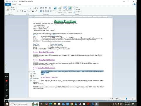This screenshot has width=141, height=106.
Task: Click the Copy icon in ribbon
Action: 11,9
